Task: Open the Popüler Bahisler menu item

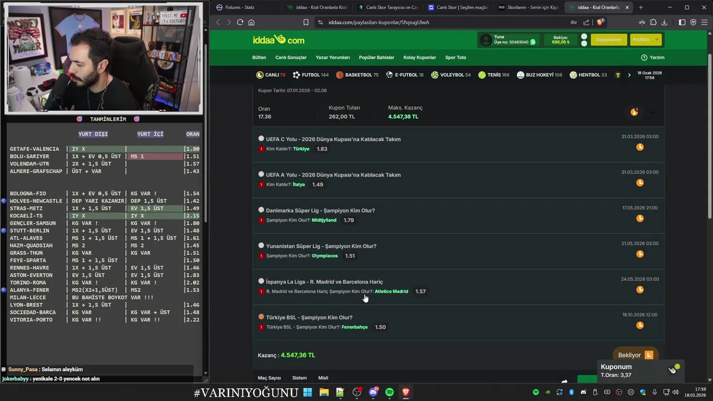Action: [x=377, y=57]
